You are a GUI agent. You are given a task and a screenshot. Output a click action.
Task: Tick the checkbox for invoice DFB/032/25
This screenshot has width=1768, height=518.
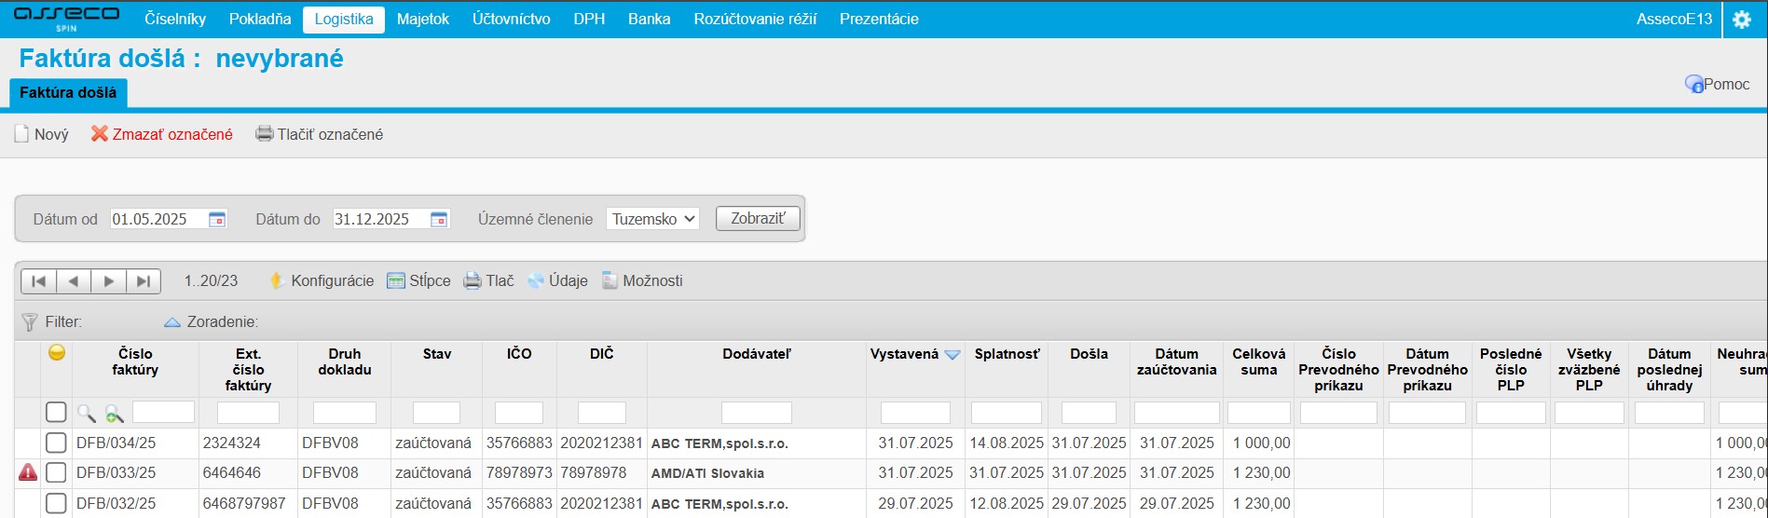click(56, 504)
